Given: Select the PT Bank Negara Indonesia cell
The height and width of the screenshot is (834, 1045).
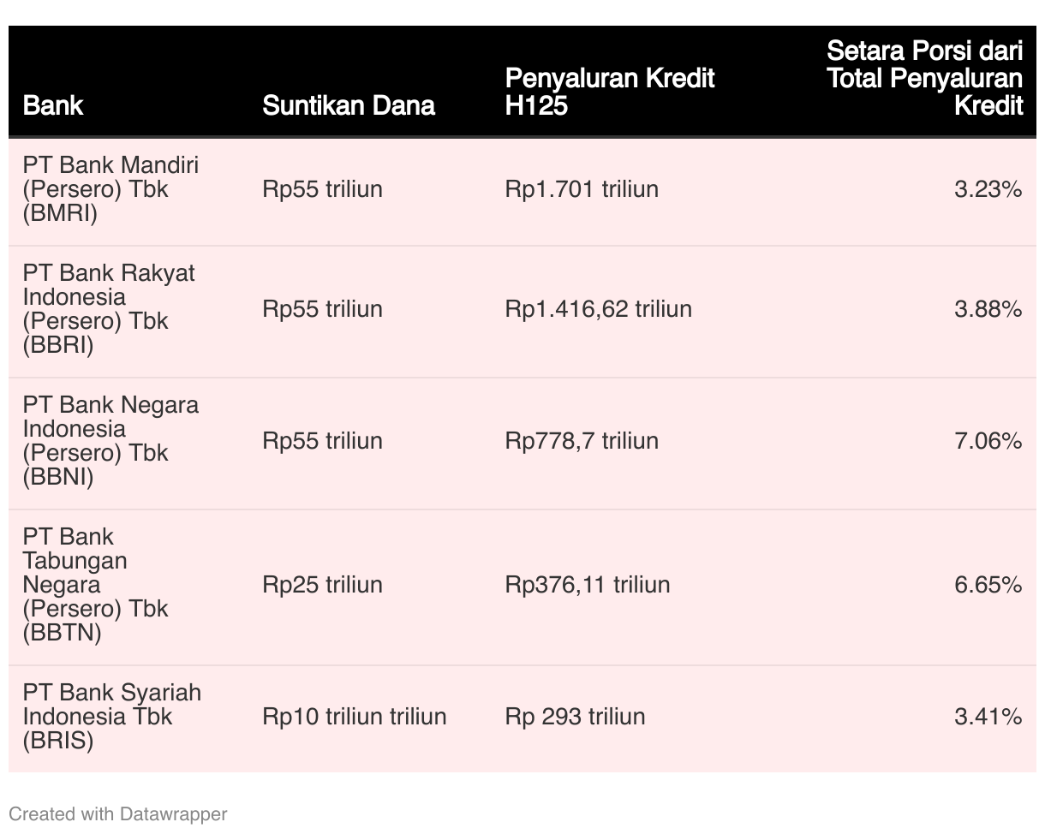Looking at the screenshot, I should coord(110,441).
